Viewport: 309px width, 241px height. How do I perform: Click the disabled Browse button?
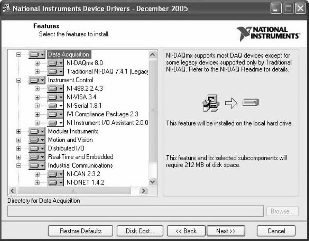coord(282,212)
